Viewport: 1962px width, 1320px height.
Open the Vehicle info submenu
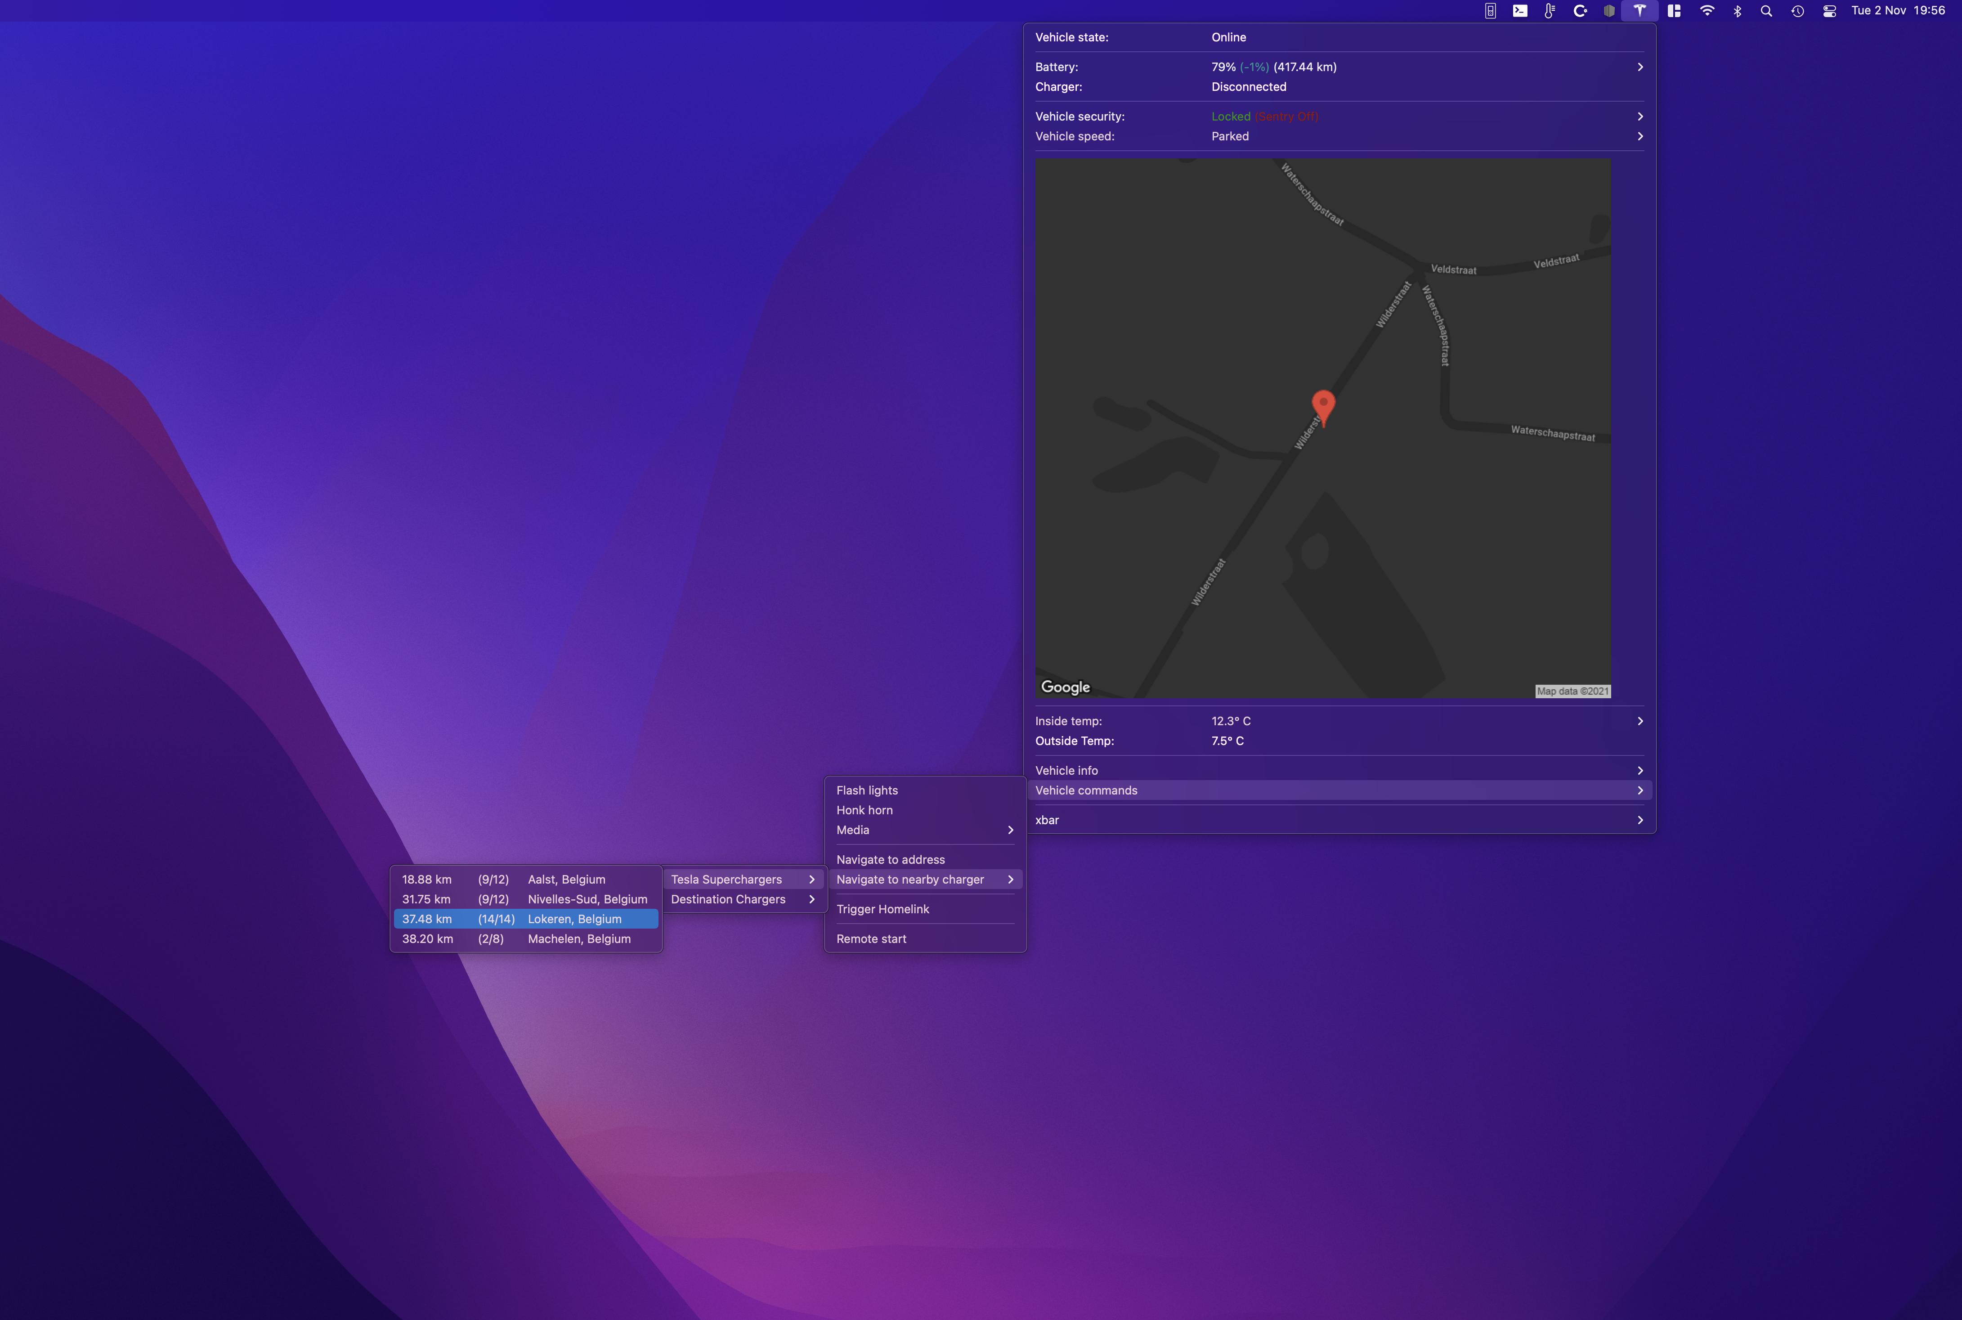pyautogui.click(x=1338, y=770)
